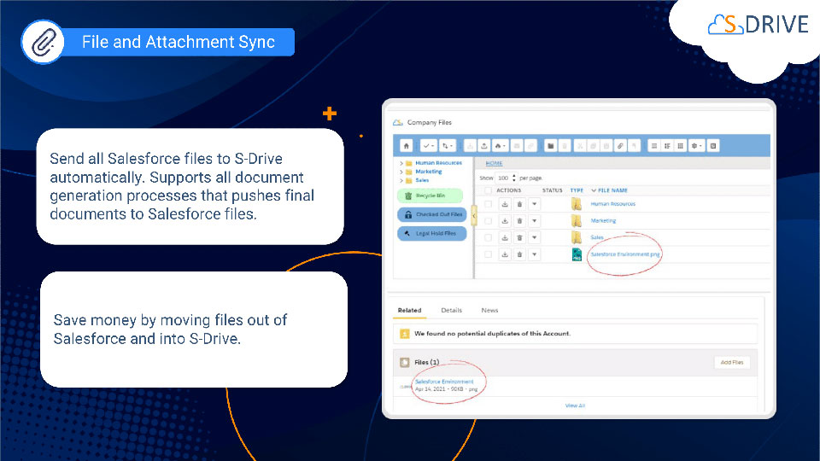Screen dimensions: 820x461
Task: Open the Sales folder link
Action: pyautogui.click(x=597, y=237)
